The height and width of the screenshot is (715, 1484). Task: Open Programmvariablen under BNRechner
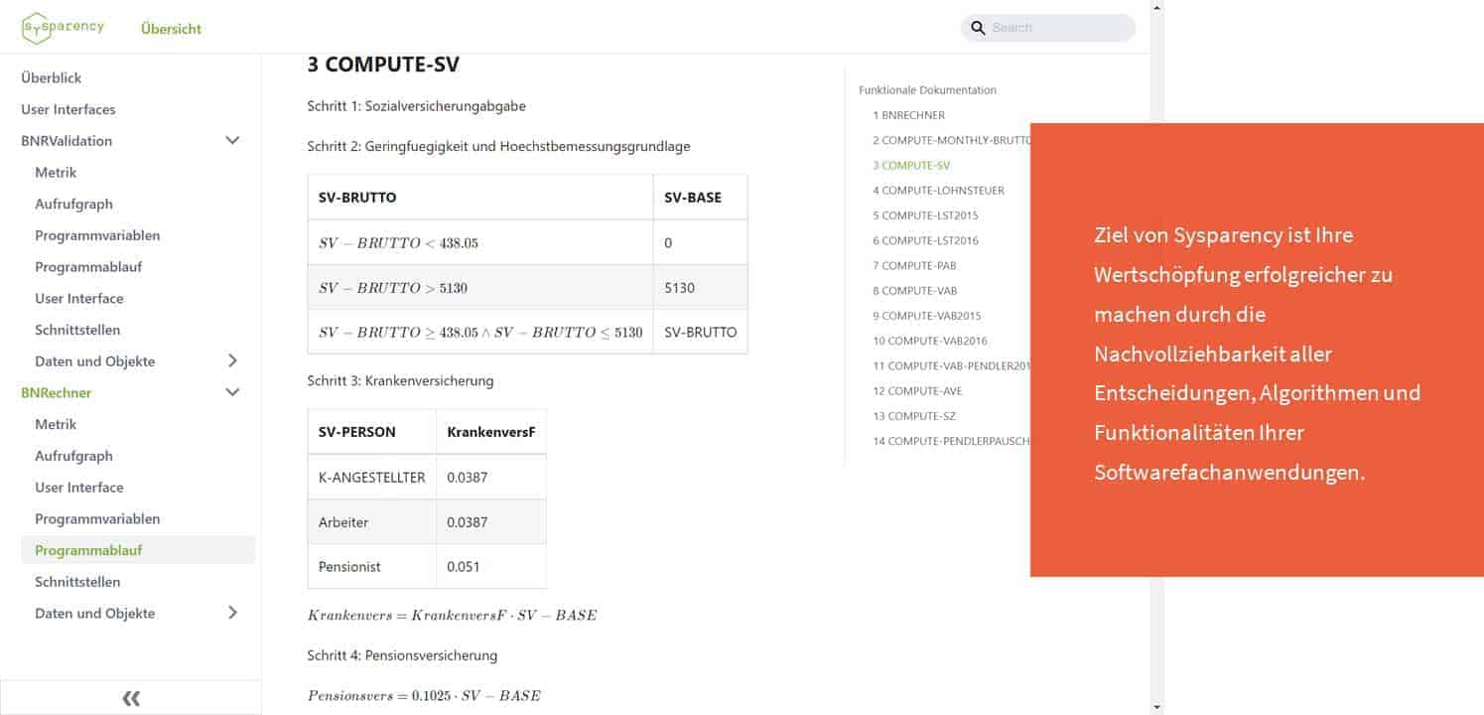click(97, 518)
